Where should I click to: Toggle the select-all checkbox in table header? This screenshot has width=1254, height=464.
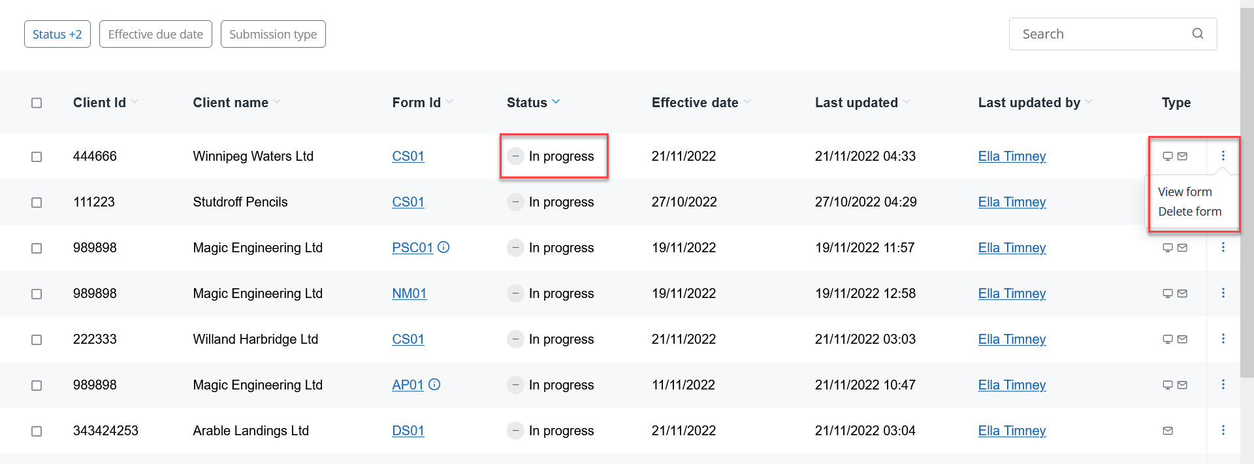(x=37, y=103)
